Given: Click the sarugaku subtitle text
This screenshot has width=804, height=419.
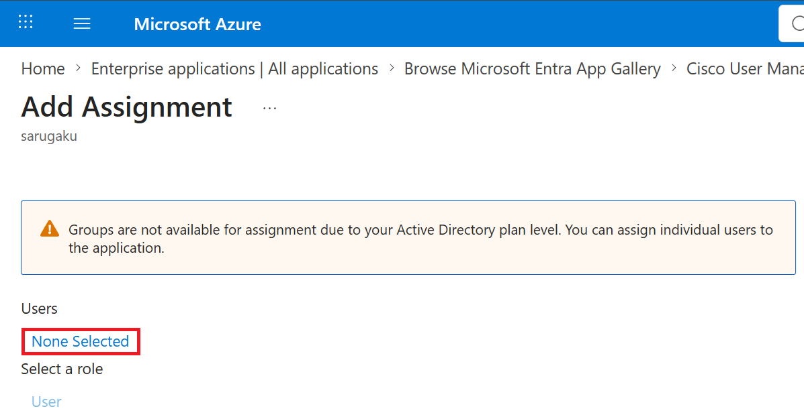Looking at the screenshot, I should click(49, 136).
